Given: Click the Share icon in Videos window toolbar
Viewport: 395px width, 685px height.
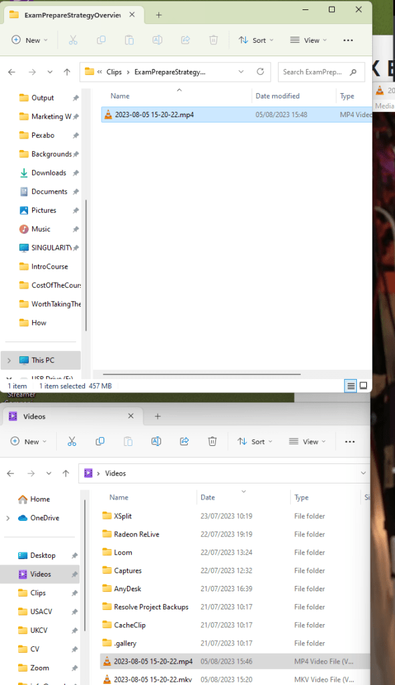Looking at the screenshot, I should click(184, 442).
